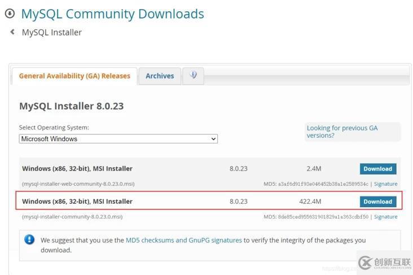Click the 2.4M file size value

tap(314, 169)
